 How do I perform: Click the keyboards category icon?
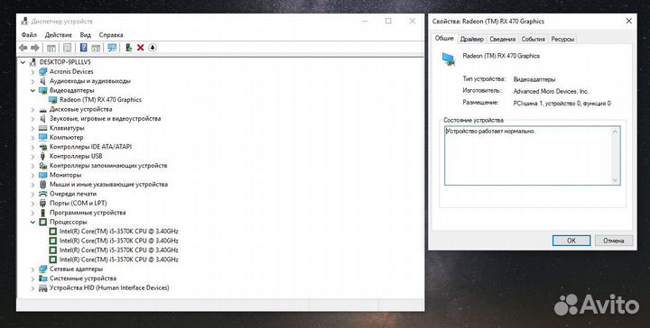[42, 128]
